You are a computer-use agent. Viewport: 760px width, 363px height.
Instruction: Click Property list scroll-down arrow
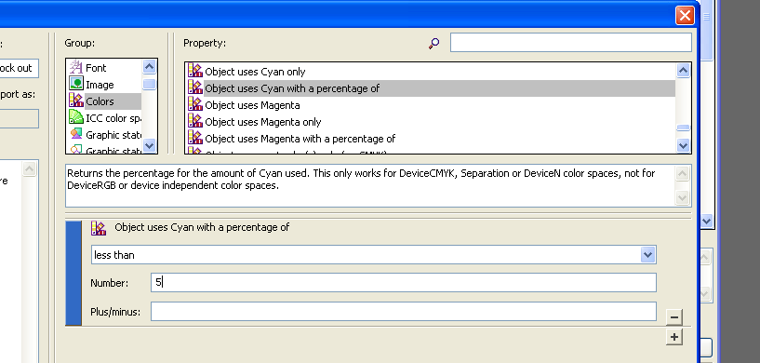tap(683, 145)
